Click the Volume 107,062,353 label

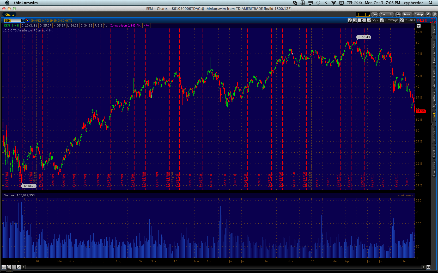[x=19, y=195]
